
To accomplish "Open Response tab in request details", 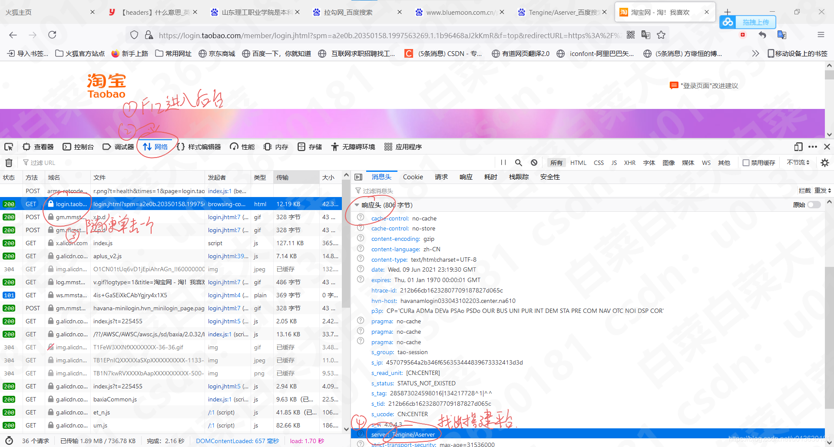I will [x=466, y=177].
